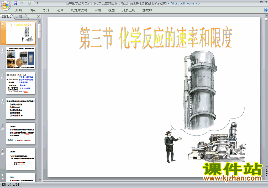Select the man in suit clipart
The width and height of the screenshot is (268, 188).
172,147
